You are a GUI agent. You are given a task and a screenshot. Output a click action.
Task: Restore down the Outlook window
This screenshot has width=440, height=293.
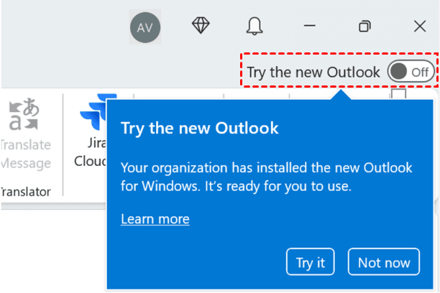tap(365, 27)
